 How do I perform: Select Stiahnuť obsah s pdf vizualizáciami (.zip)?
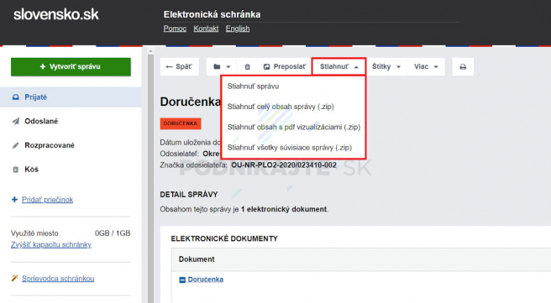(x=293, y=127)
